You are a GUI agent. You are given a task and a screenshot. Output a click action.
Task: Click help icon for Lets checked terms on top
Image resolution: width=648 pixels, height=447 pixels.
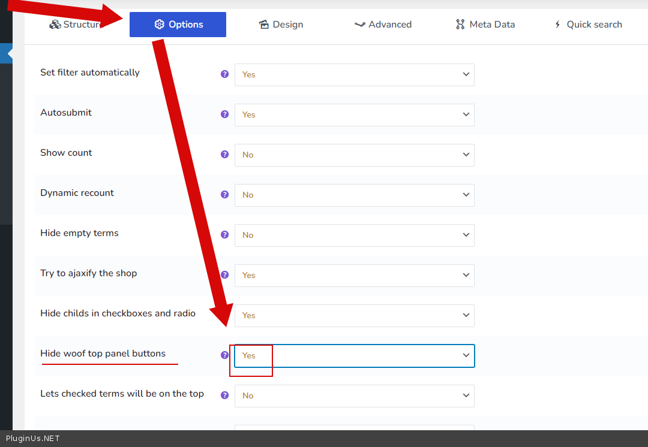(x=224, y=395)
